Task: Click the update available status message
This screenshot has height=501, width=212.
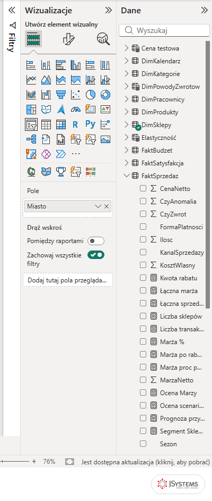Action: [145, 462]
